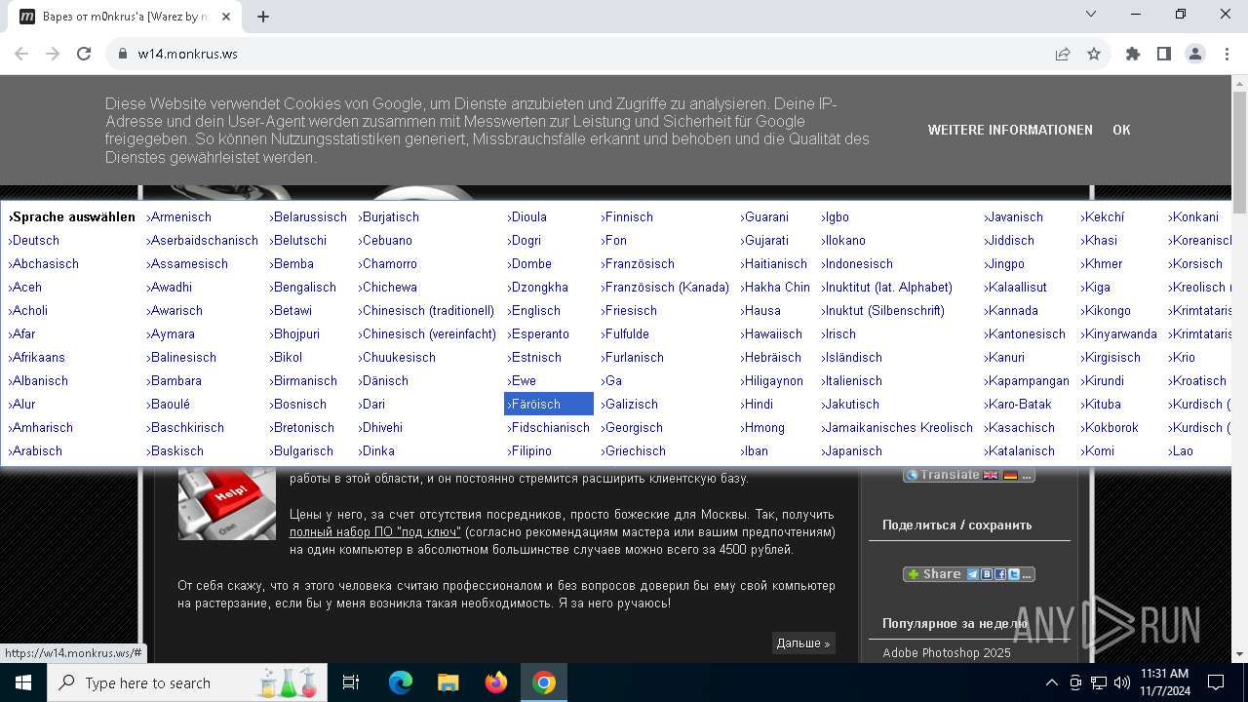Screen dimensions: 1248x702
Task: Accept cookies with OK
Action: click(1121, 130)
